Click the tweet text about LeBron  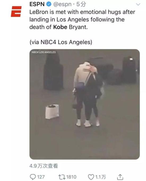[x=82, y=19]
